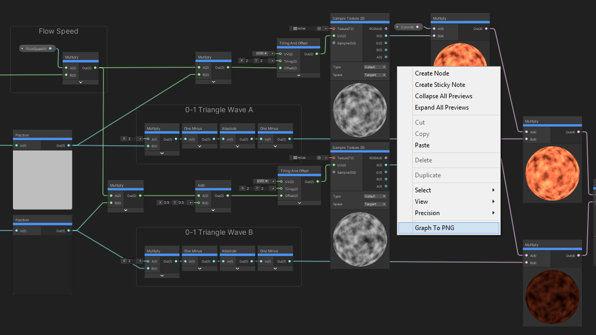
Task: Open texture picker for top noise field
Action: (x=319, y=28)
